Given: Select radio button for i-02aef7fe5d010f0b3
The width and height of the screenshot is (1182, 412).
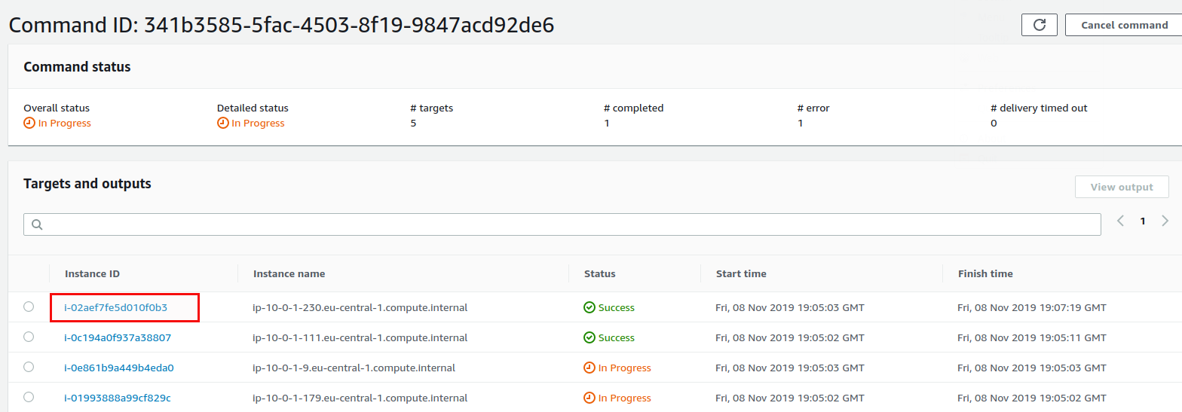Looking at the screenshot, I should click(x=29, y=307).
